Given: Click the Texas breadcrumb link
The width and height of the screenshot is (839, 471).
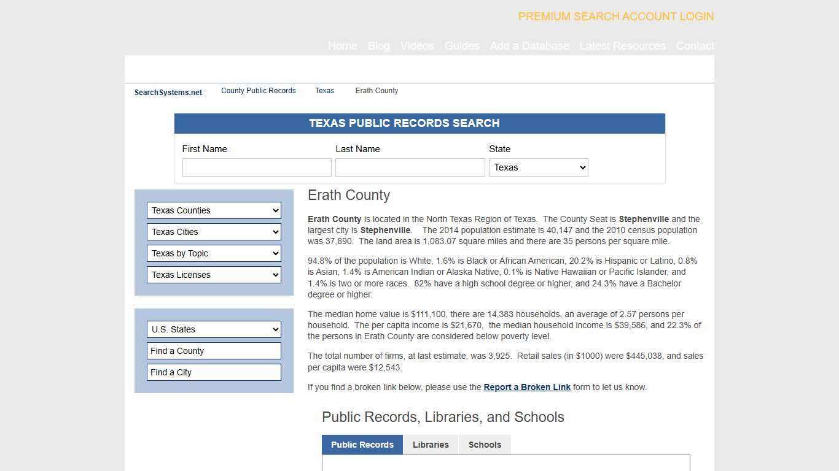Looking at the screenshot, I should coord(324,91).
